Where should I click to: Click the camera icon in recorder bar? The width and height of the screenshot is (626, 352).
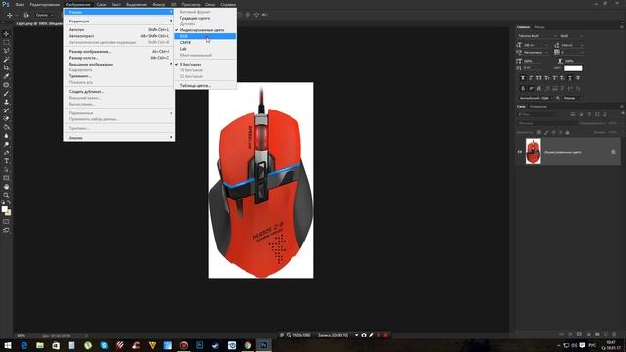[x=364, y=335]
